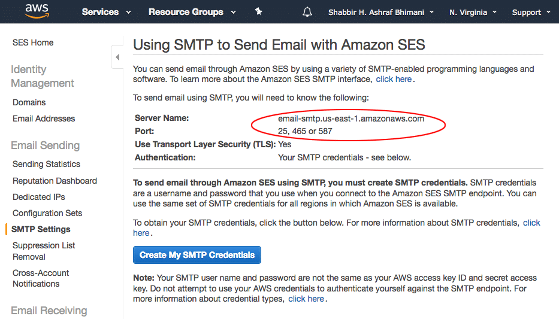Click Create My SMTP Credentials button
The height and width of the screenshot is (319, 559).
pos(197,255)
